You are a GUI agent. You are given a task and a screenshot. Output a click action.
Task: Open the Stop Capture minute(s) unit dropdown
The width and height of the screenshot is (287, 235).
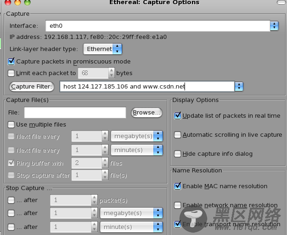coord(131,227)
